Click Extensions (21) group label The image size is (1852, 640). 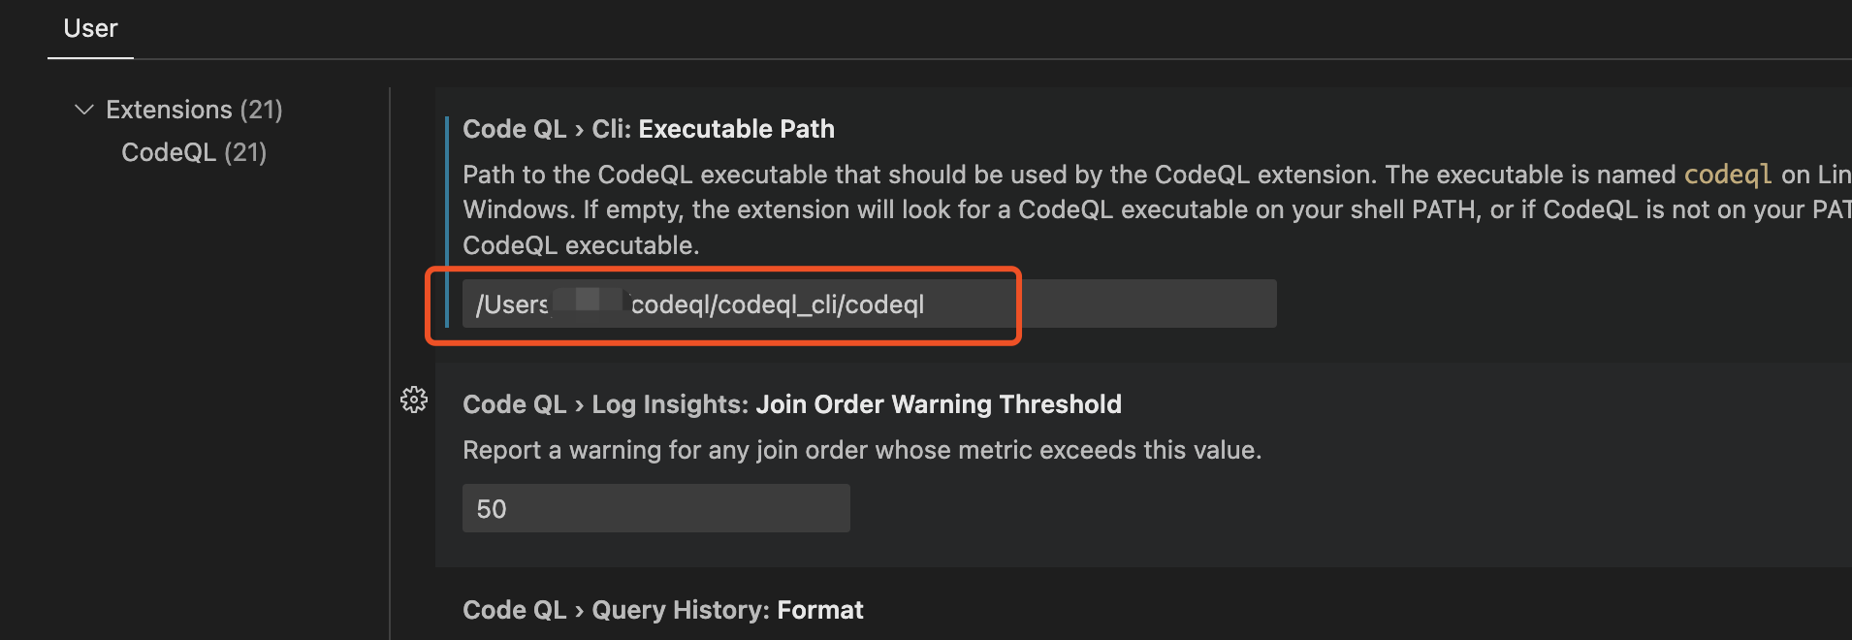point(193,110)
